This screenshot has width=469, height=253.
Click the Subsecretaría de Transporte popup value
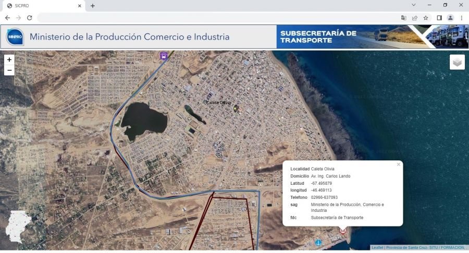(x=337, y=218)
